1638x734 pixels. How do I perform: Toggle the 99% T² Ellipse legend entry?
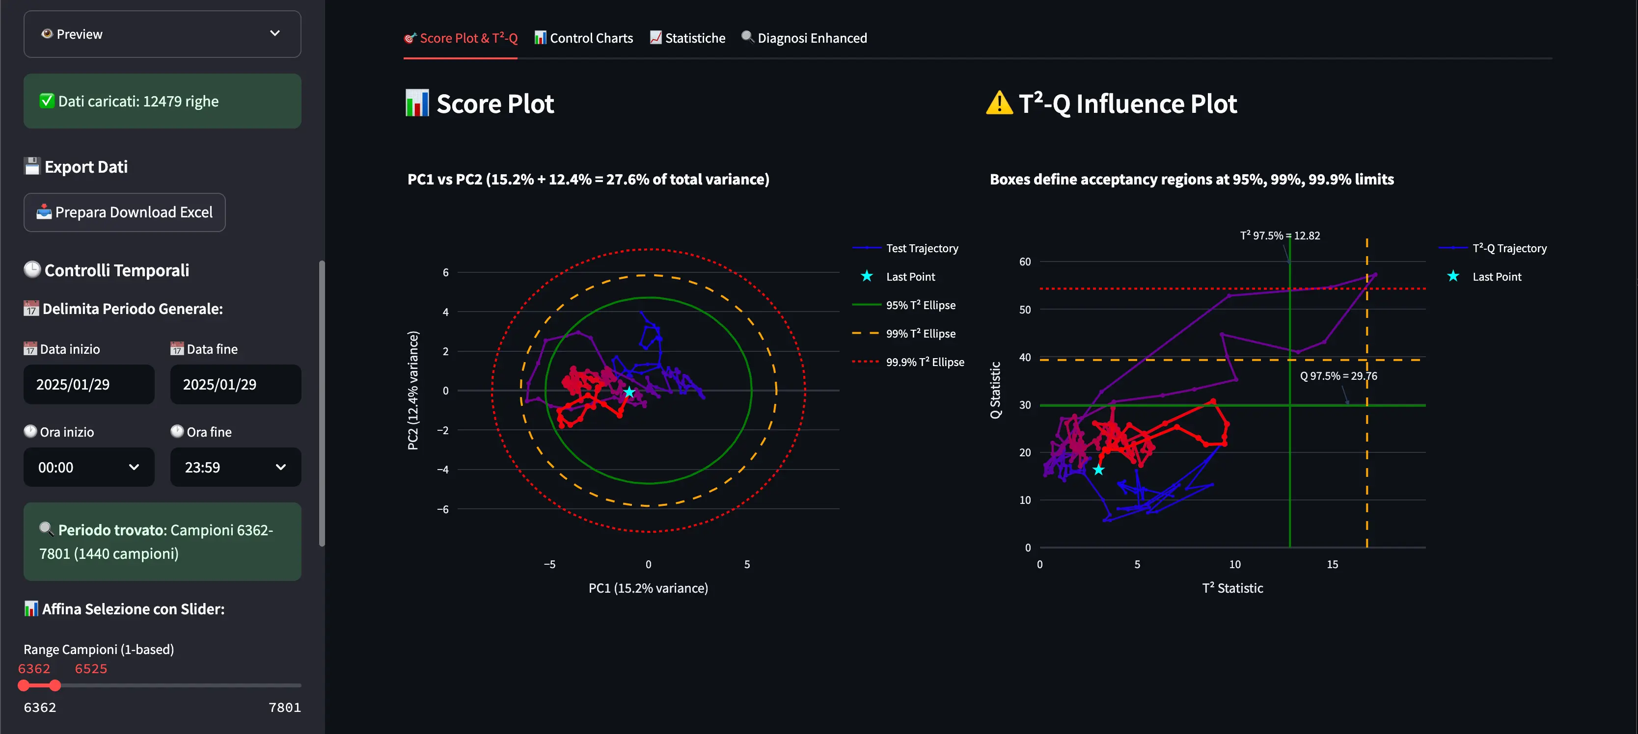coord(921,333)
